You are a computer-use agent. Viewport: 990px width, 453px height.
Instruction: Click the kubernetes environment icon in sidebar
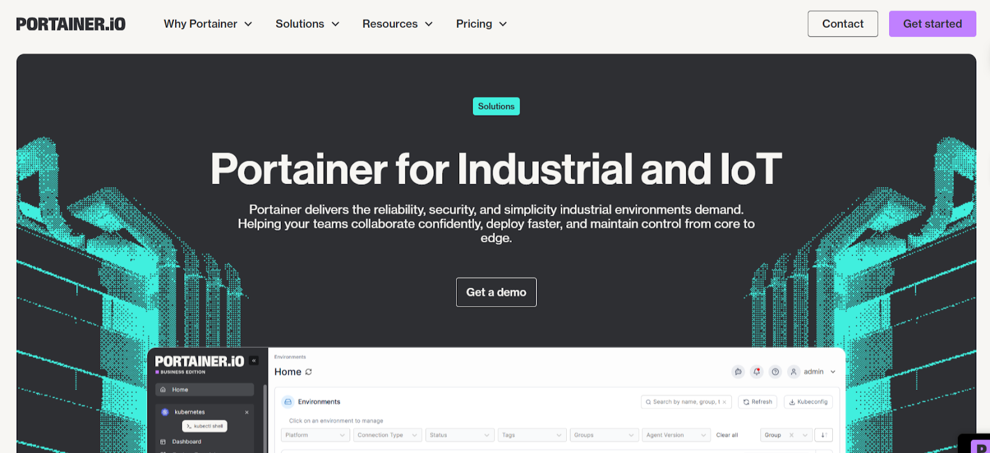tap(165, 412)
